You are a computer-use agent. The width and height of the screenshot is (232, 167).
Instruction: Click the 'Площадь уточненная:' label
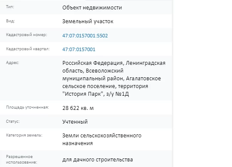point(27,107)
